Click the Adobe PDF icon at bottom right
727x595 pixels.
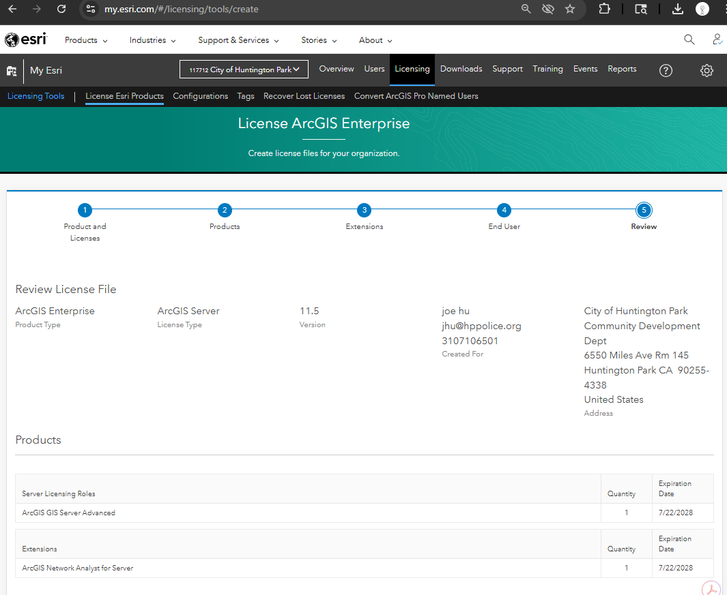click(x=711, y=589)
